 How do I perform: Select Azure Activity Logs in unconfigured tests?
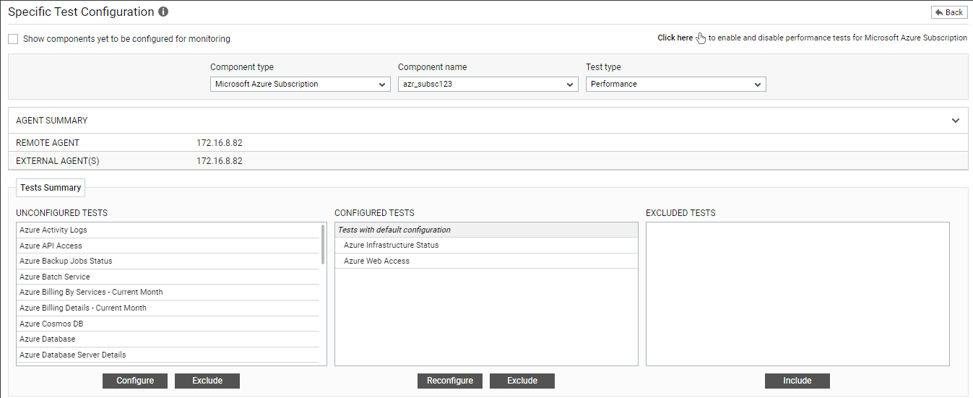tap(168, 230)
